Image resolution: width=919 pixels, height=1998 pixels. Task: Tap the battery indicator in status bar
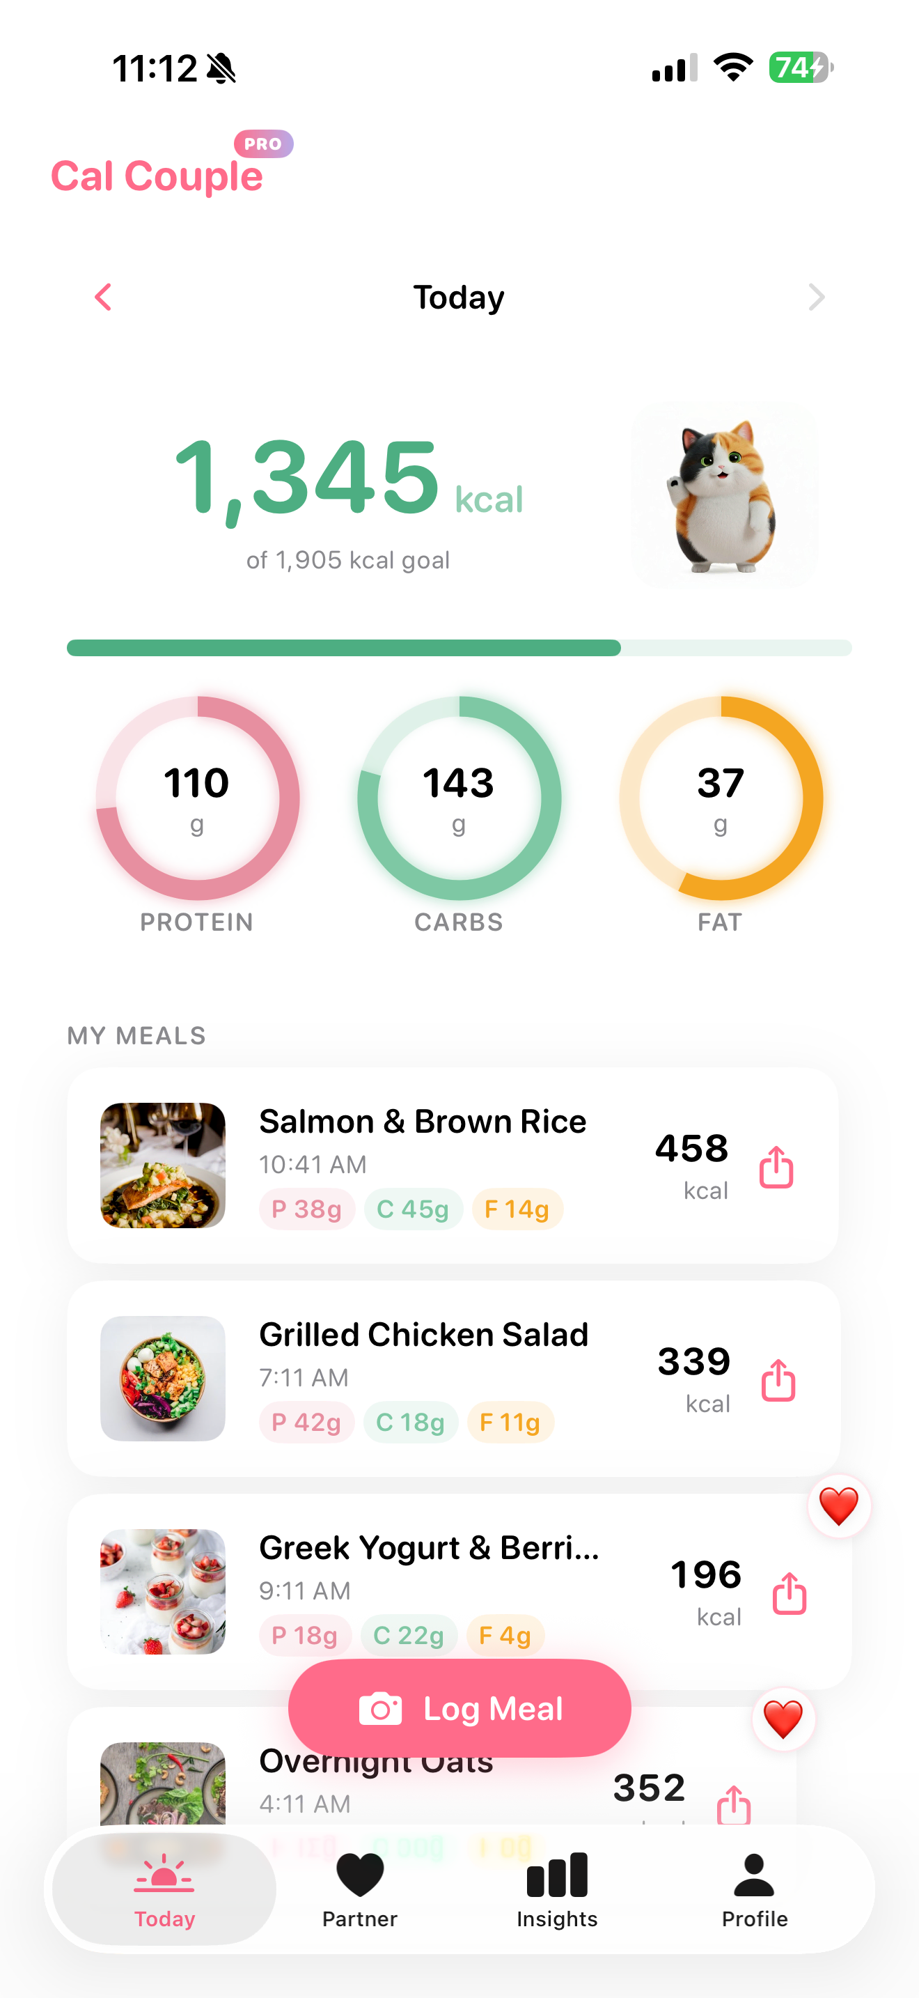(801, 68)
